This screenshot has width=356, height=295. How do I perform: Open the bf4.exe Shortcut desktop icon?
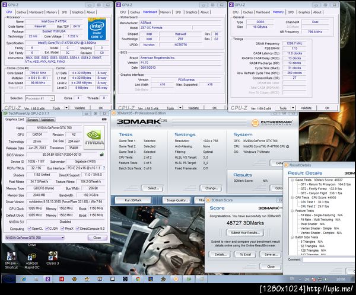[11, 260]
